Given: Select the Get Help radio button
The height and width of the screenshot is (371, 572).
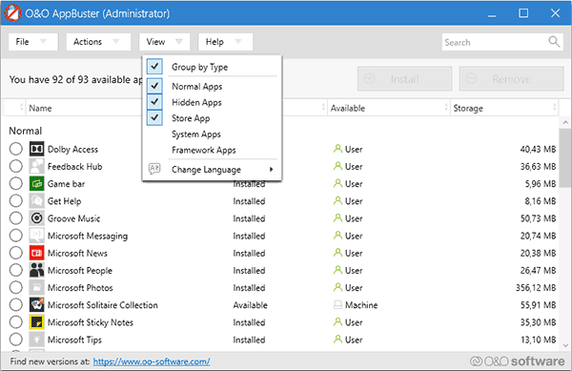Looking at the screenshot, I should (x=15, y=201).
